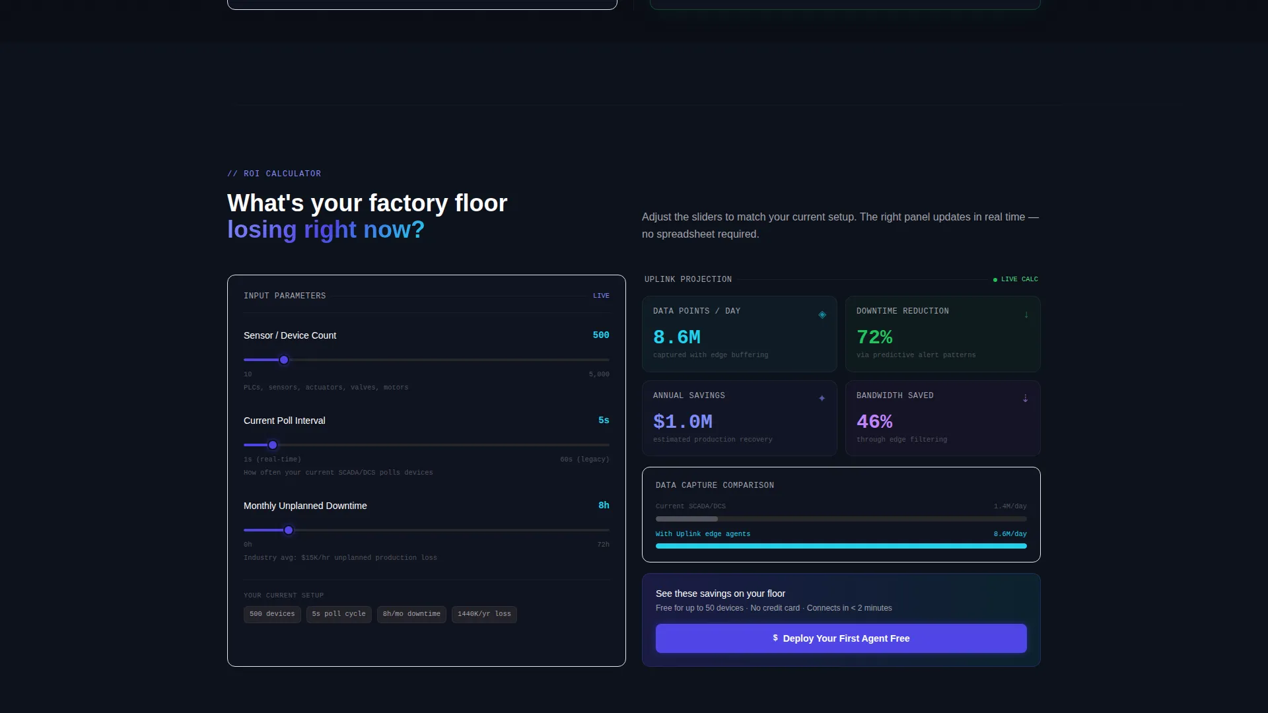Viewport: 1268px width, 713px height.
Task: Select the '500 devices' setup chip
Action: 272,614
